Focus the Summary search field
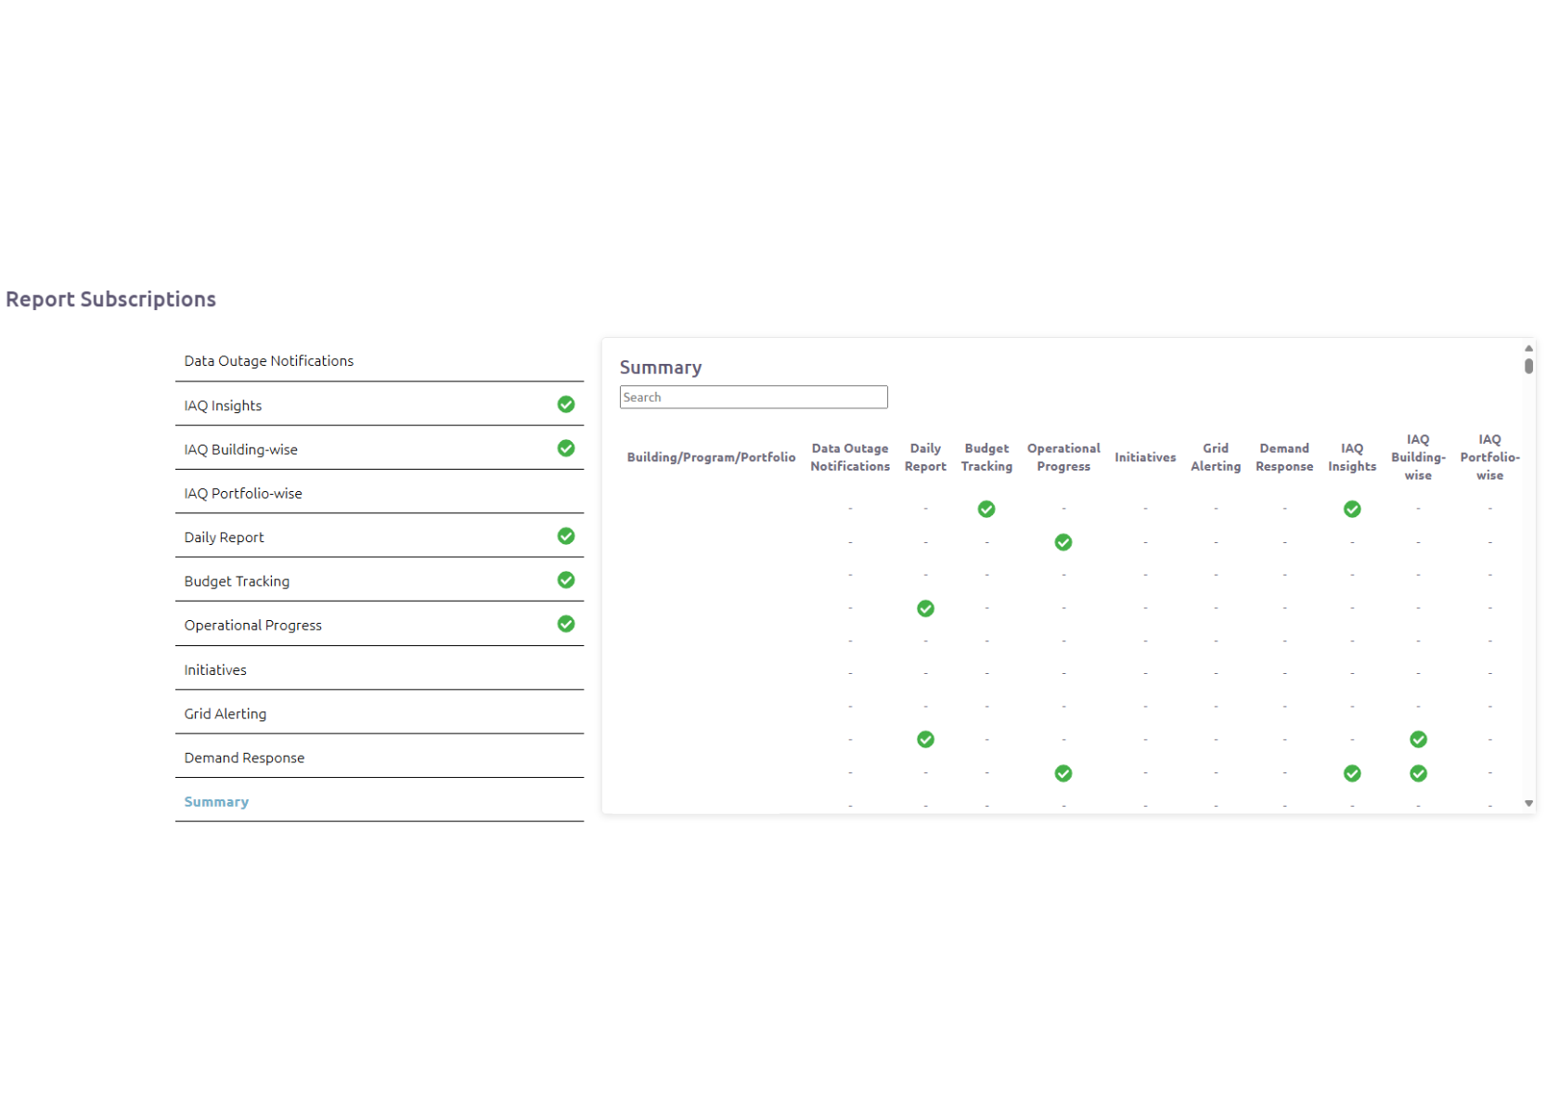Viewport: 1559px width, 1114px height. point(754,397)
